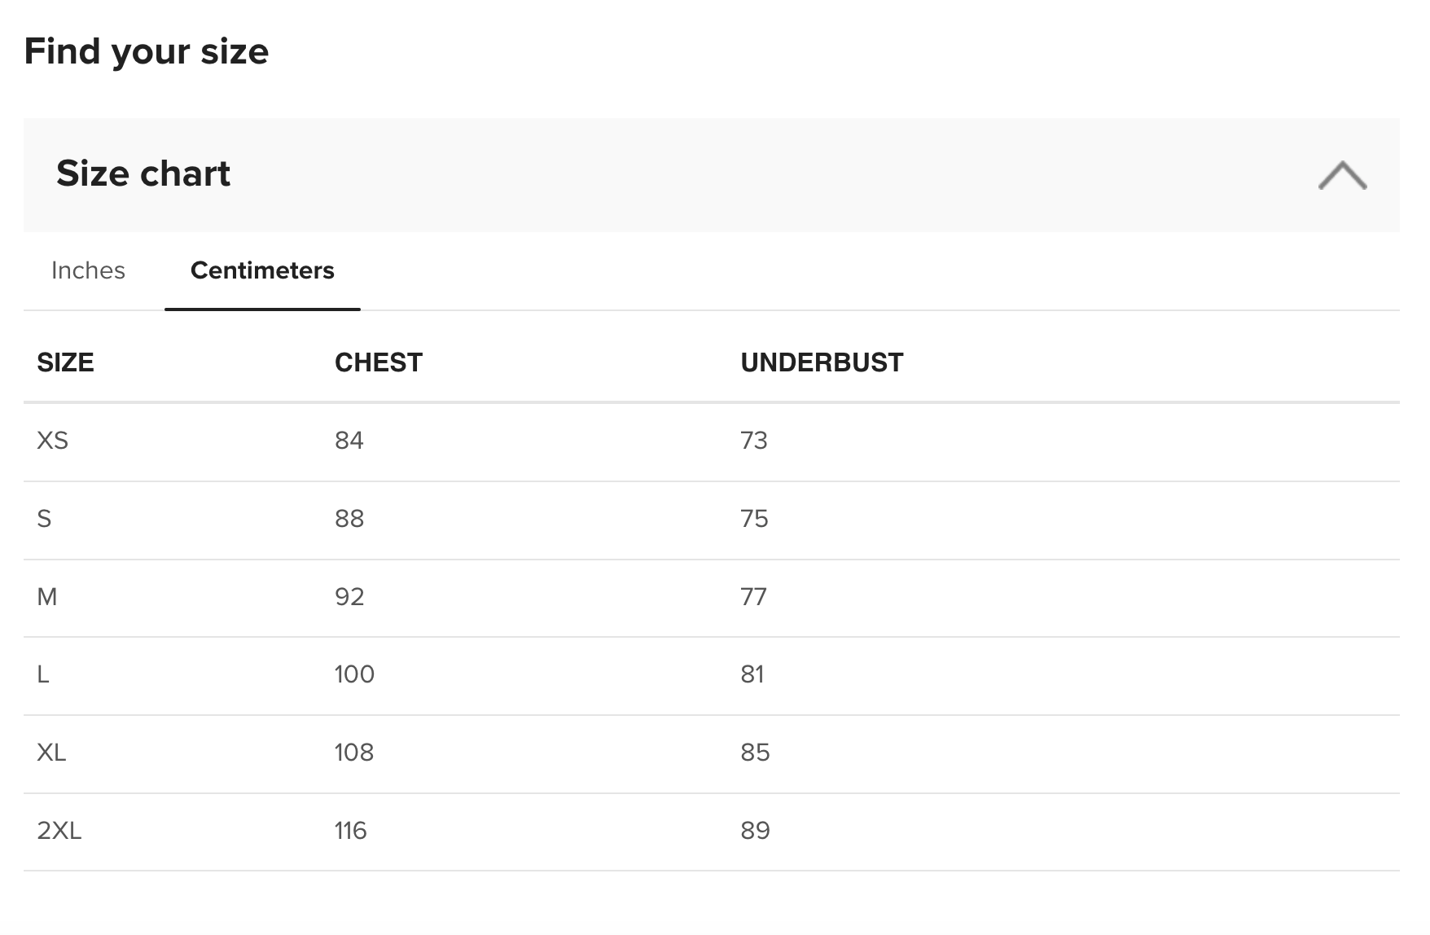Select the XS size row
This screenshot has width=1430, height=935.
pyautogui.click(x=711, y=441)
